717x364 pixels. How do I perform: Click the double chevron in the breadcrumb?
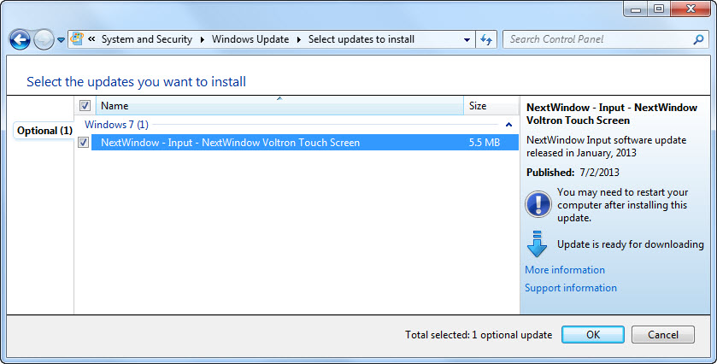click(x=91, y=39)
